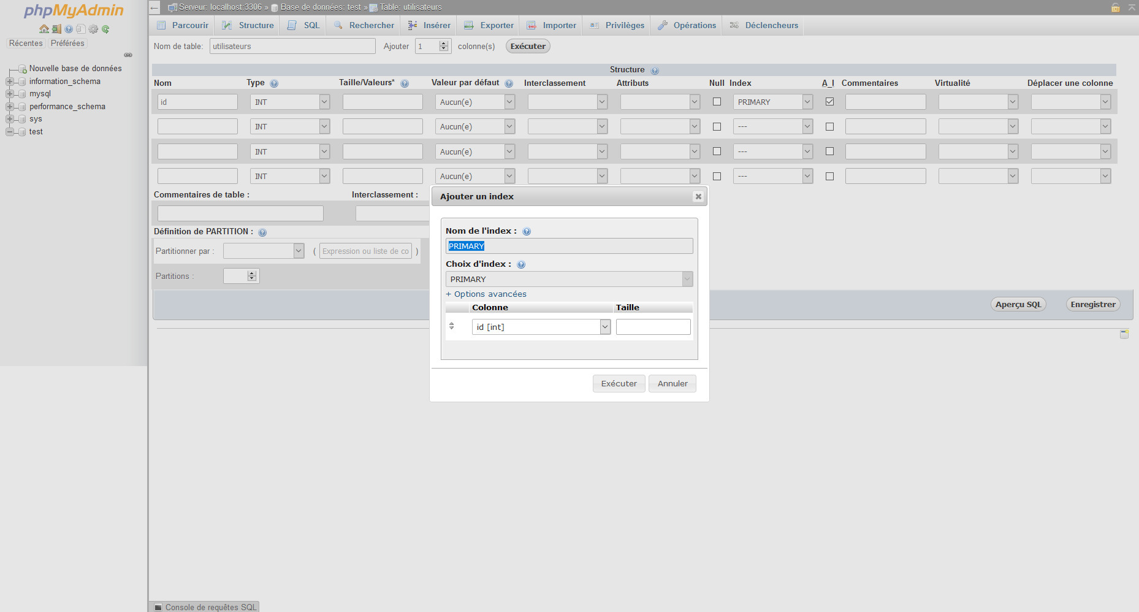This screenshot has width=1139, height=612.
Task: Click the link-with-main-panel chain icon
Action: [x=128, y=55]
